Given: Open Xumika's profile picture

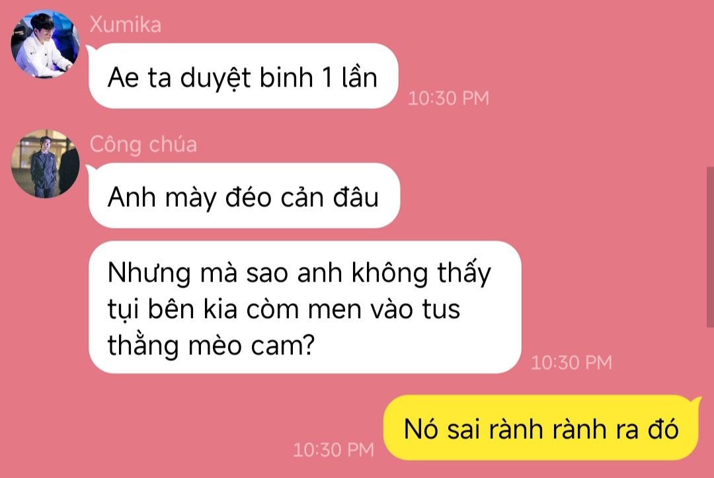Looking at the screenshot, I should click(x=45, y=44).
